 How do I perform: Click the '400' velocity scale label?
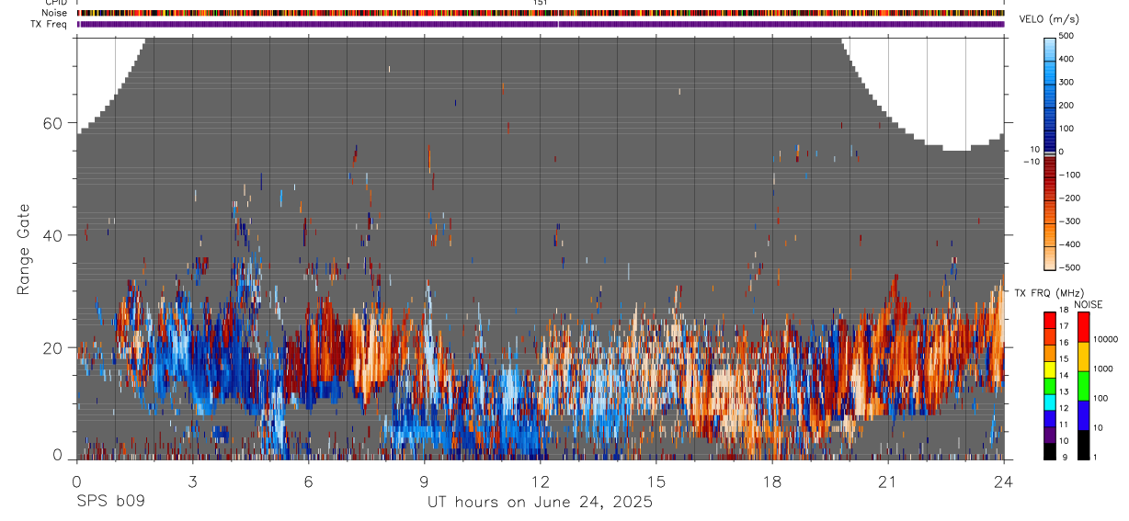coord(1066,59)
